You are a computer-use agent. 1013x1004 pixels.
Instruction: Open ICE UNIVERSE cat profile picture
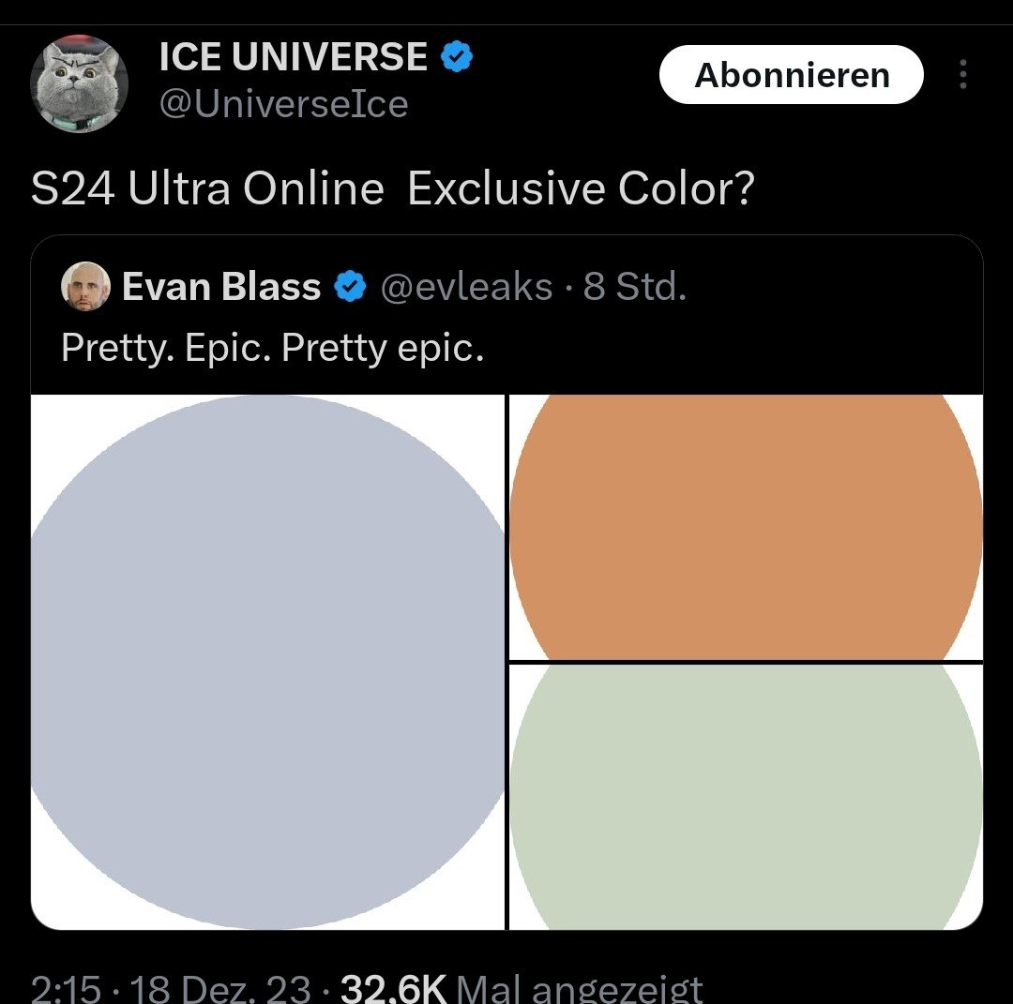79,85
